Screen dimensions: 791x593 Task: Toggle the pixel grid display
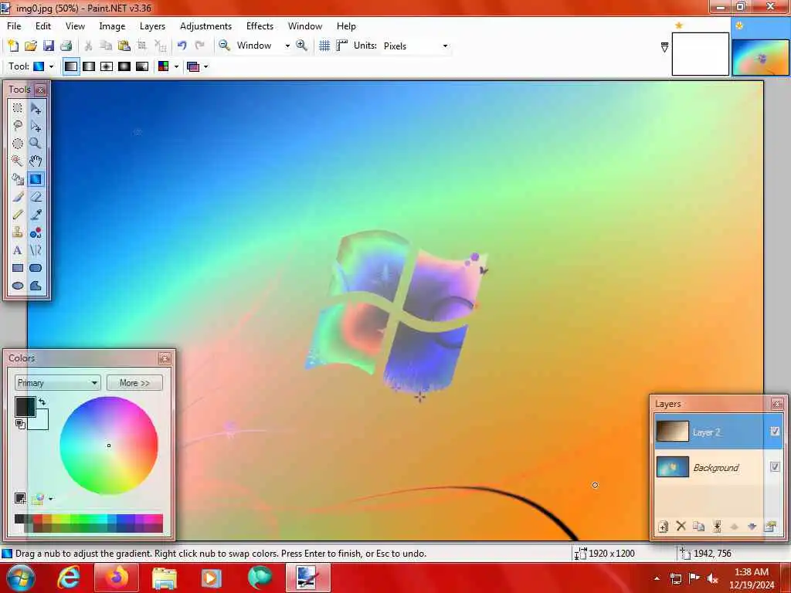pos(324,46)
